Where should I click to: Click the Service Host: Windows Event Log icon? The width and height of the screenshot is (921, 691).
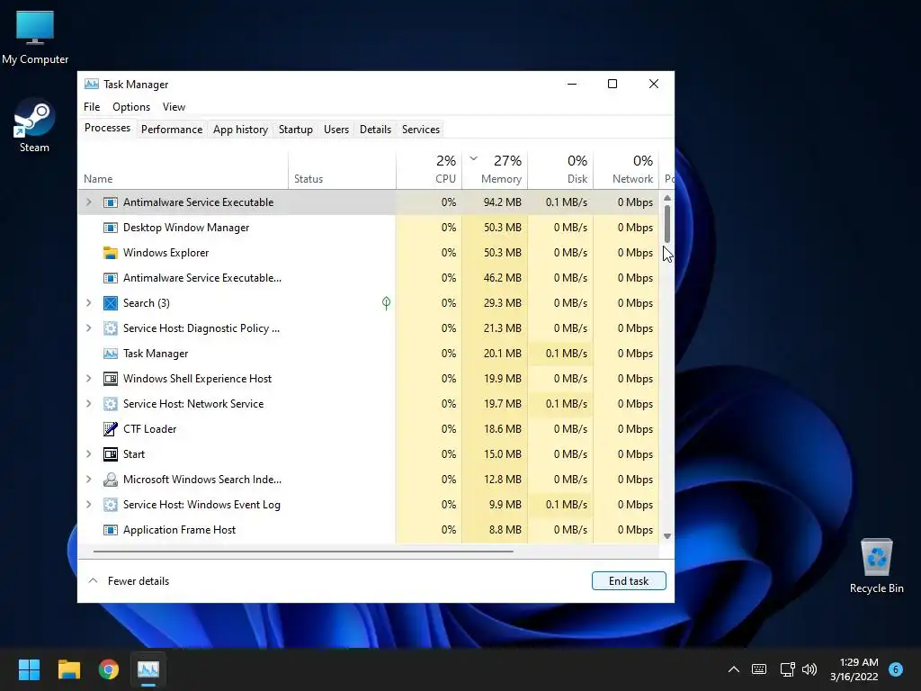pyautogui.click(x=111, y=505)
